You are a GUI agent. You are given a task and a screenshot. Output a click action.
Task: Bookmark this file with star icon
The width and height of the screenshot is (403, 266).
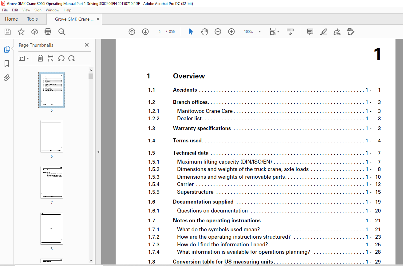(21, 32)
